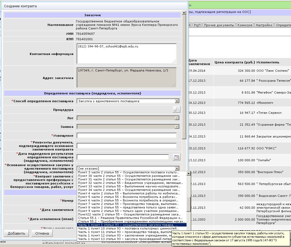This screenshot has width=291, height=247.
Task: Click the form scrollbar's top arrow
Action: click(184, 13)
